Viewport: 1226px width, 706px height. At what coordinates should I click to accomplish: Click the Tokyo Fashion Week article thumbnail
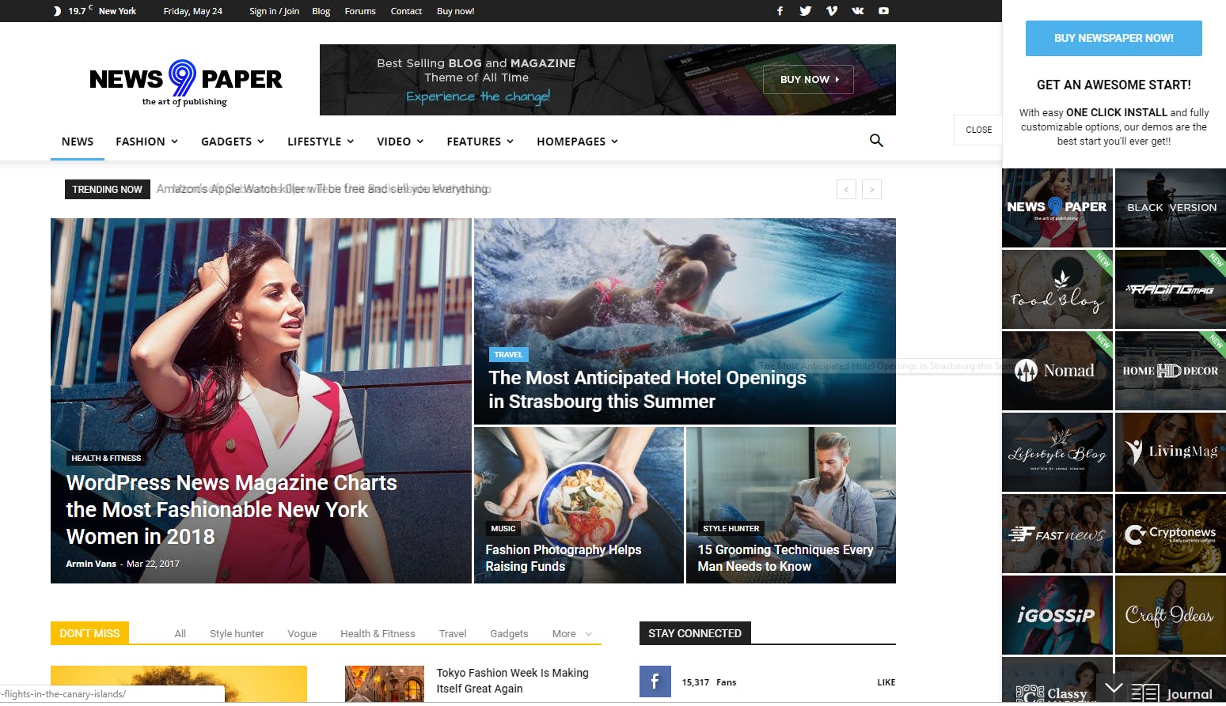pos(385,684)
